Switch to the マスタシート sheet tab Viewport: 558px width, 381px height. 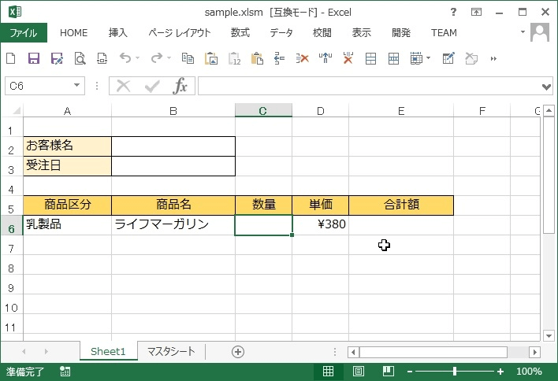point(171,352)
